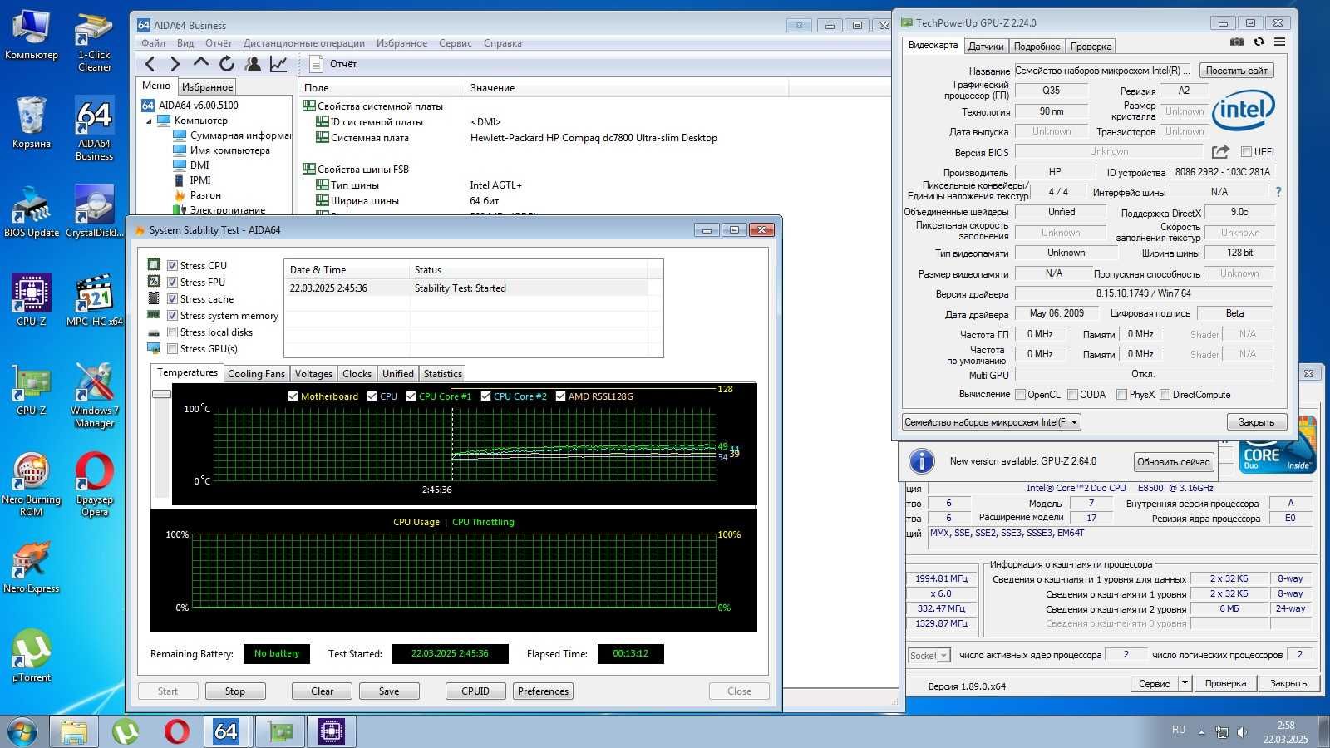This screenshot has width=1330, height=748.
Task: Adjust the temperature graph vertical slider
Action: pos(161,394)
